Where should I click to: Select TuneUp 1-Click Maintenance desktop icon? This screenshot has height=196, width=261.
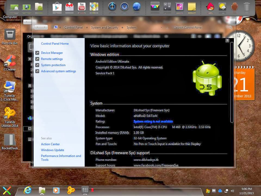pos(10,91)
